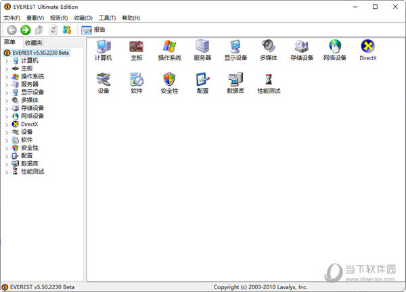Image resolution: width=406 pixels, height=292 pixels.
Task: Open the 收藏(O) menu
Action: [x=83, y=18]
